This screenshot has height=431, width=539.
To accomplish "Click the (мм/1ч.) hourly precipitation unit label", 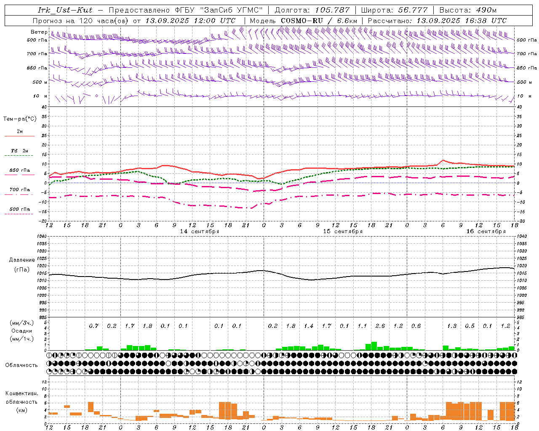I will (x=22, y=338).
